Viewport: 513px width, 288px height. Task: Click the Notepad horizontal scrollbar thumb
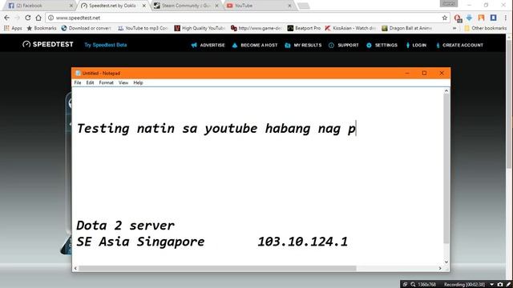pos(217,268)
